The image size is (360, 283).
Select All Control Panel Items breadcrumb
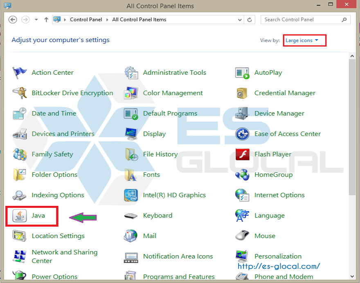(x=139, y=20)
